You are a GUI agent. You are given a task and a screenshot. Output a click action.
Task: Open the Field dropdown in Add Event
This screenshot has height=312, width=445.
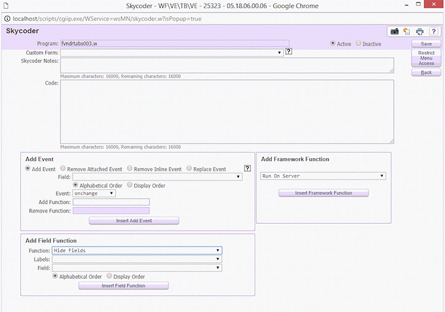[x=157, y=177]
